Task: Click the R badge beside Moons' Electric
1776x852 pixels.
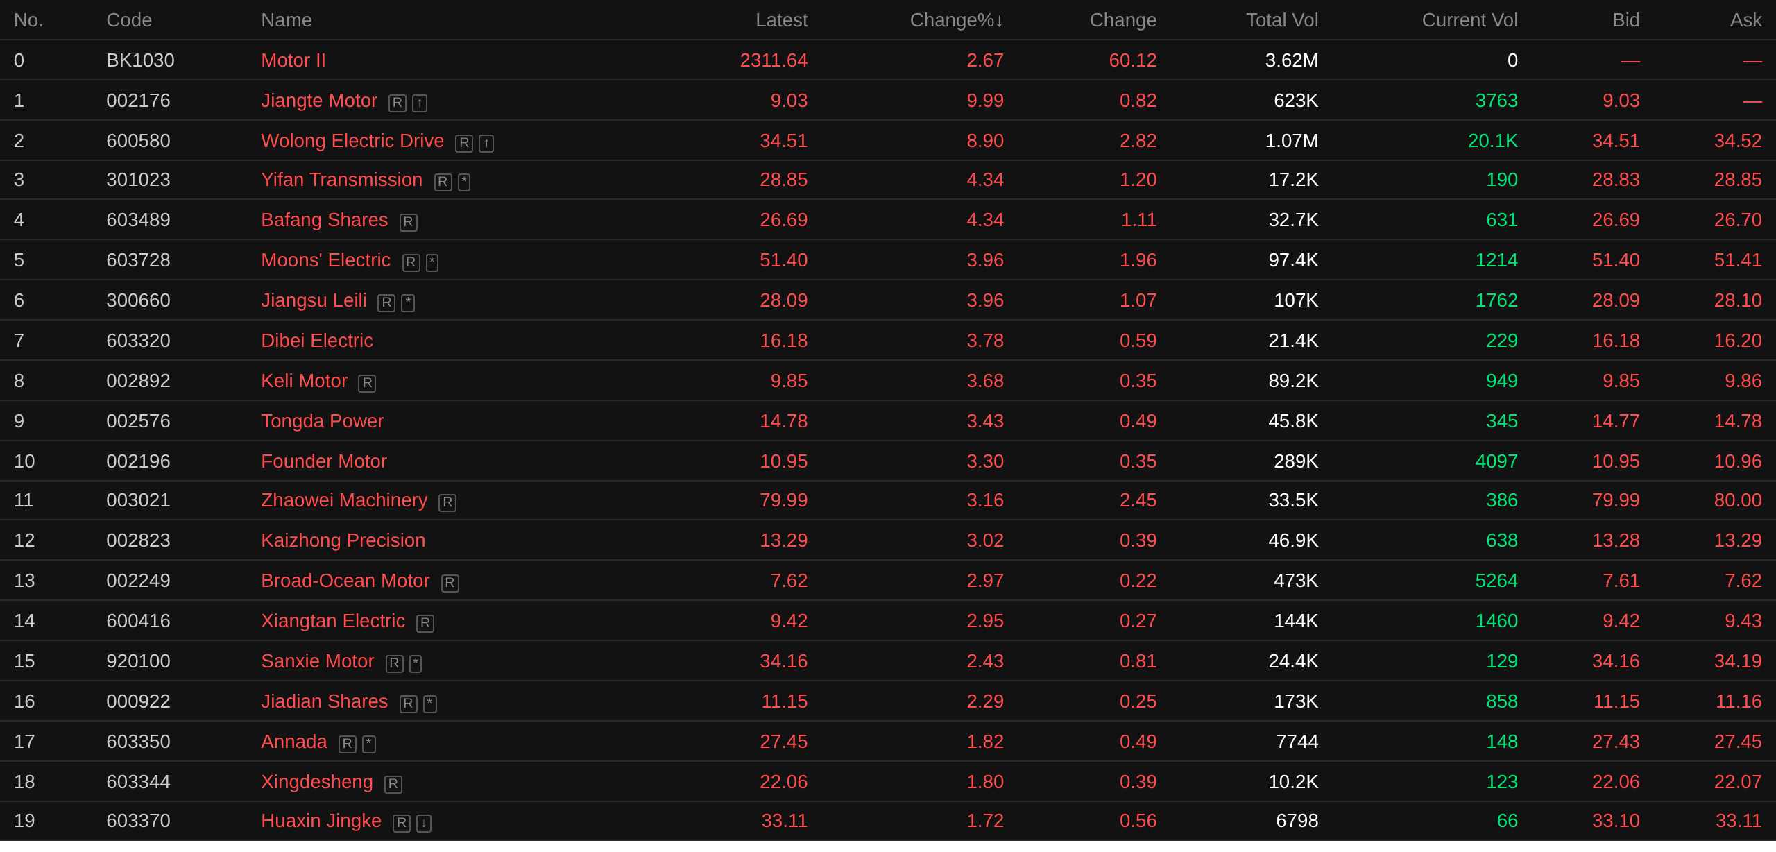Action: coord(411,262)
